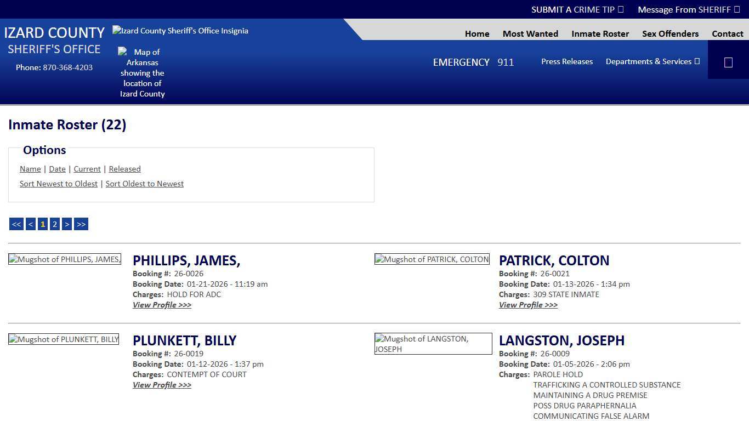Open the Contact page

click(727, 33)
